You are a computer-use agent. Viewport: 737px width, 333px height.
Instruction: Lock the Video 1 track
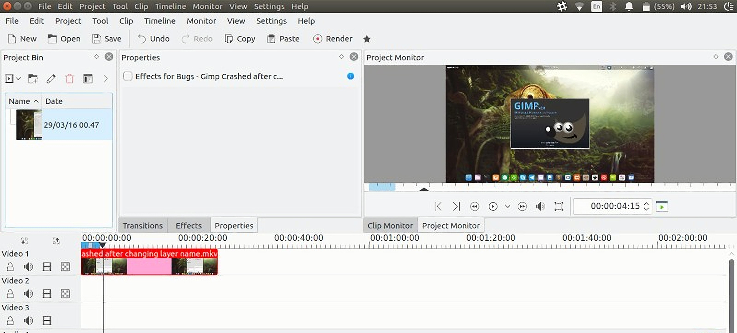10,267
